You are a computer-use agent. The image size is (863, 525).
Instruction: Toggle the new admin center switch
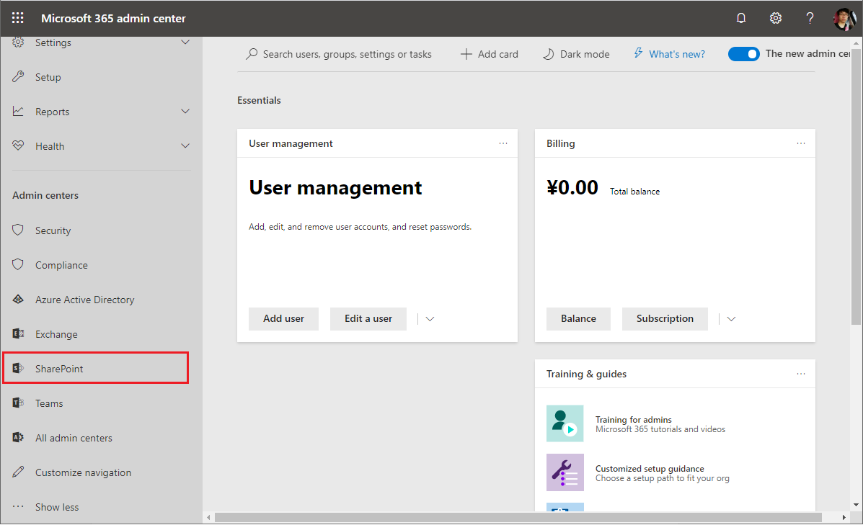tap(743, 54)
